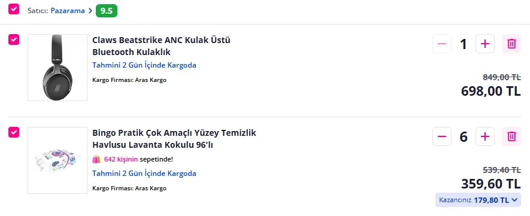Open the Claws Beatstrike ANC Kulaklık product title
The image size is (530, 216).
point(161,46)
